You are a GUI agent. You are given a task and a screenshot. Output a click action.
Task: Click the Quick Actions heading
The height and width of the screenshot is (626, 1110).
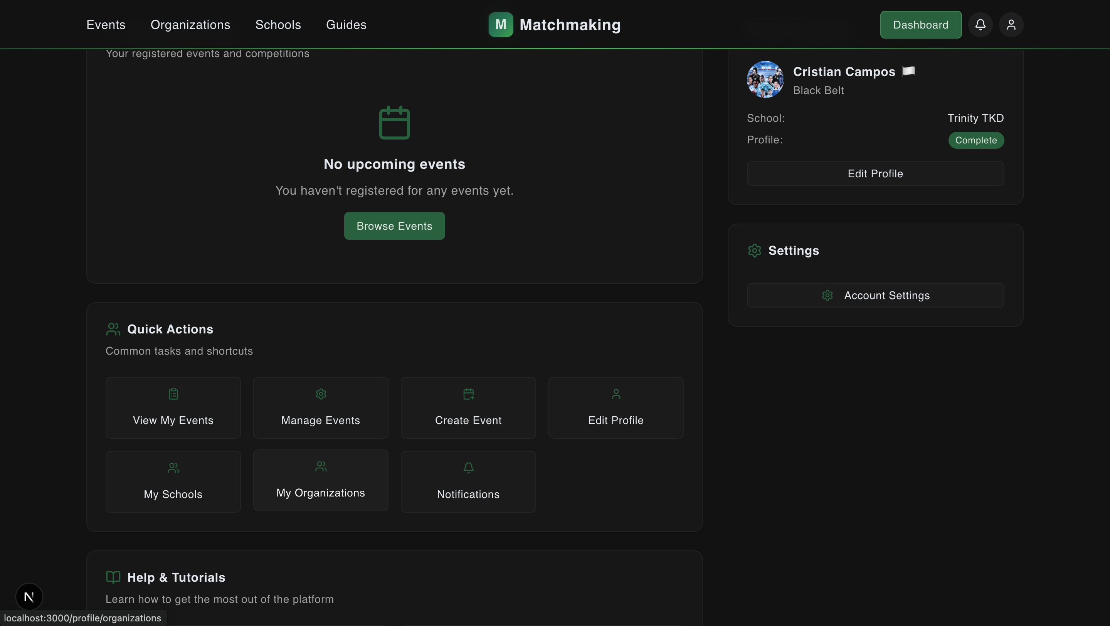pos(170,329)
